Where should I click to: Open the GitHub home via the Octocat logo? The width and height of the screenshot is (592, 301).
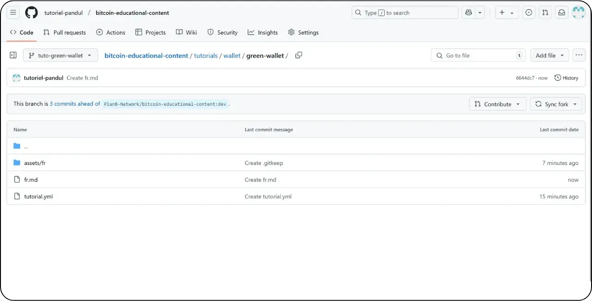click(31, 12)
